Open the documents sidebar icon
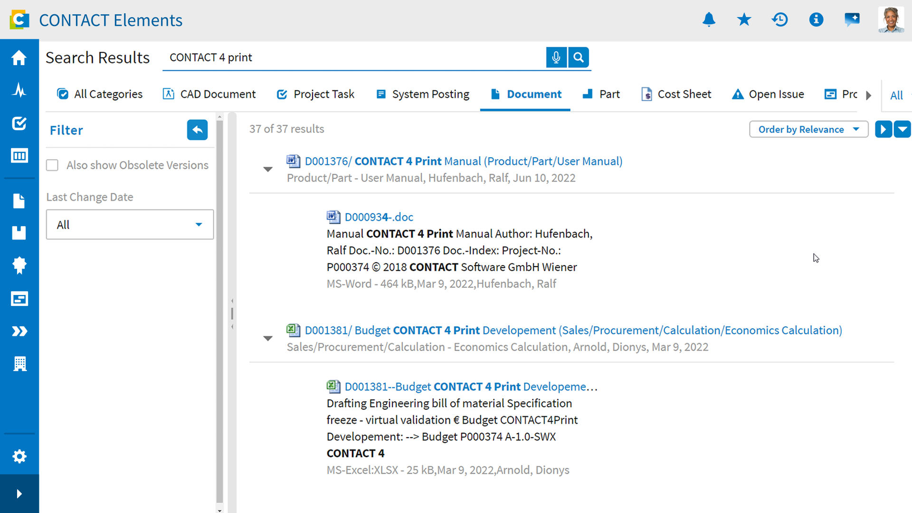Screen dimensions: 912x513 tap(19, 201)
